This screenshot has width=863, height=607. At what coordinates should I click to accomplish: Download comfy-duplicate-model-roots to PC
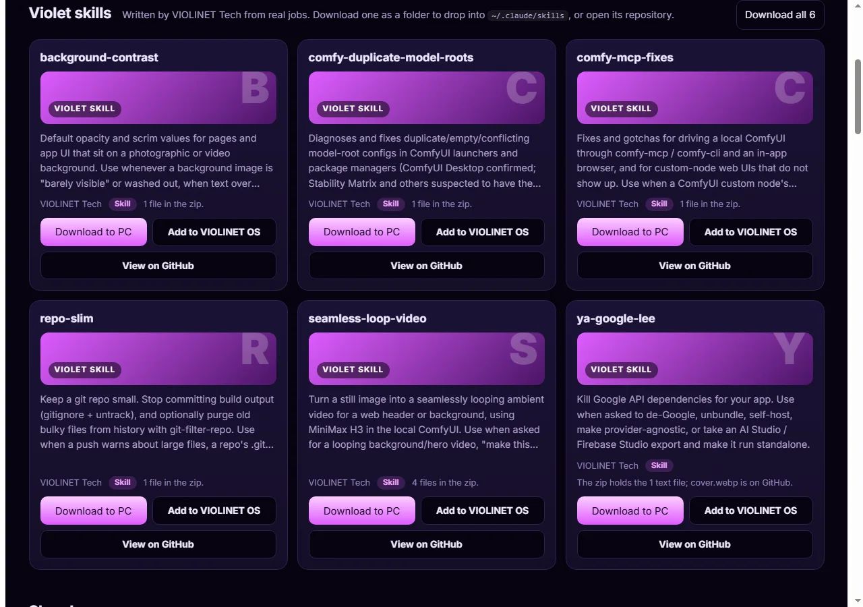(362, 232)
